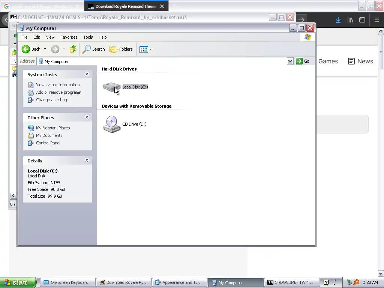Click the Local Disk (C:) label

(135, 87)
